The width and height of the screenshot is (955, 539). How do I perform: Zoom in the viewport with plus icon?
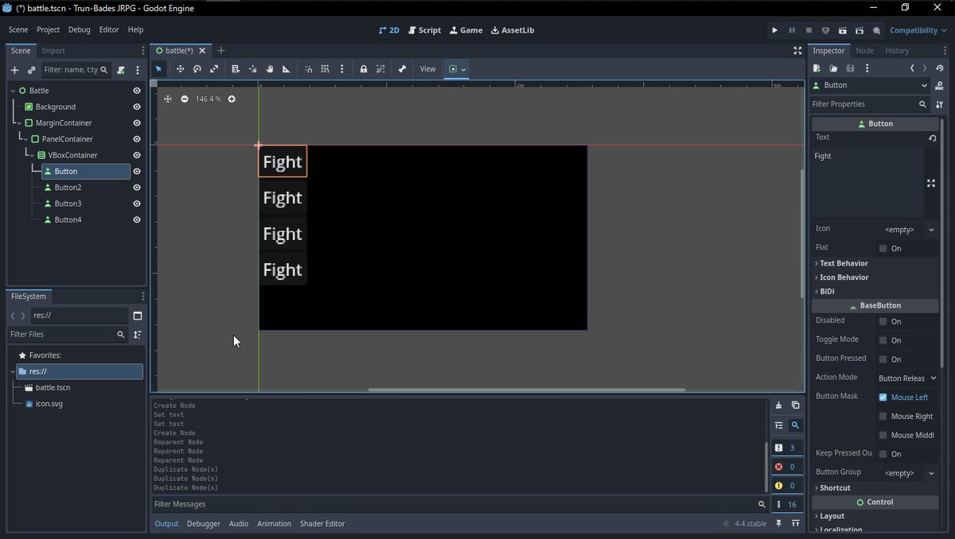(232, 99)
